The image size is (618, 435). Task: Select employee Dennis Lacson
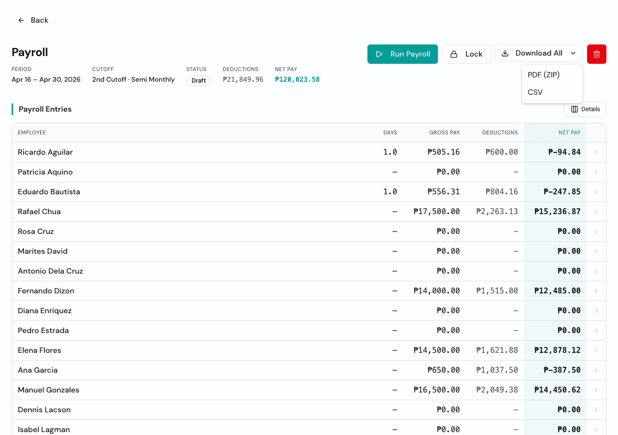(44, 410)
